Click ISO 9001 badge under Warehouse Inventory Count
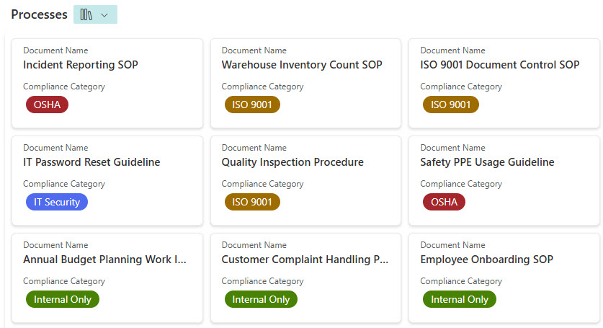Image resolution: width=603 pixels, height=328 pixels. coord(252,105)
